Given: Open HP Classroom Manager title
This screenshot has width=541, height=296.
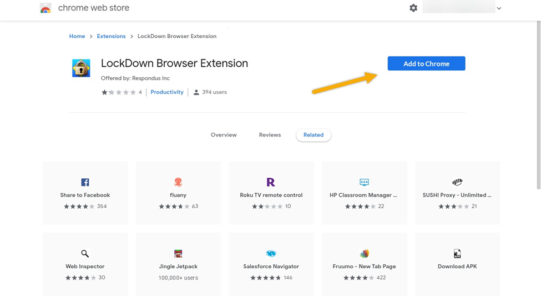Looking at the screenshot, I should tap(363, 195).
